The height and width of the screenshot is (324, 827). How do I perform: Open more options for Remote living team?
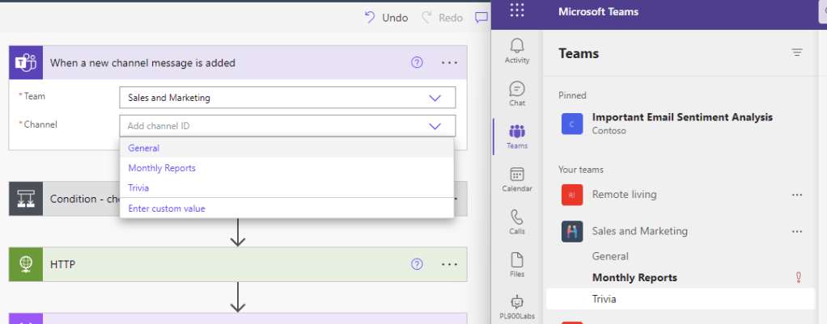coord(796,195)
